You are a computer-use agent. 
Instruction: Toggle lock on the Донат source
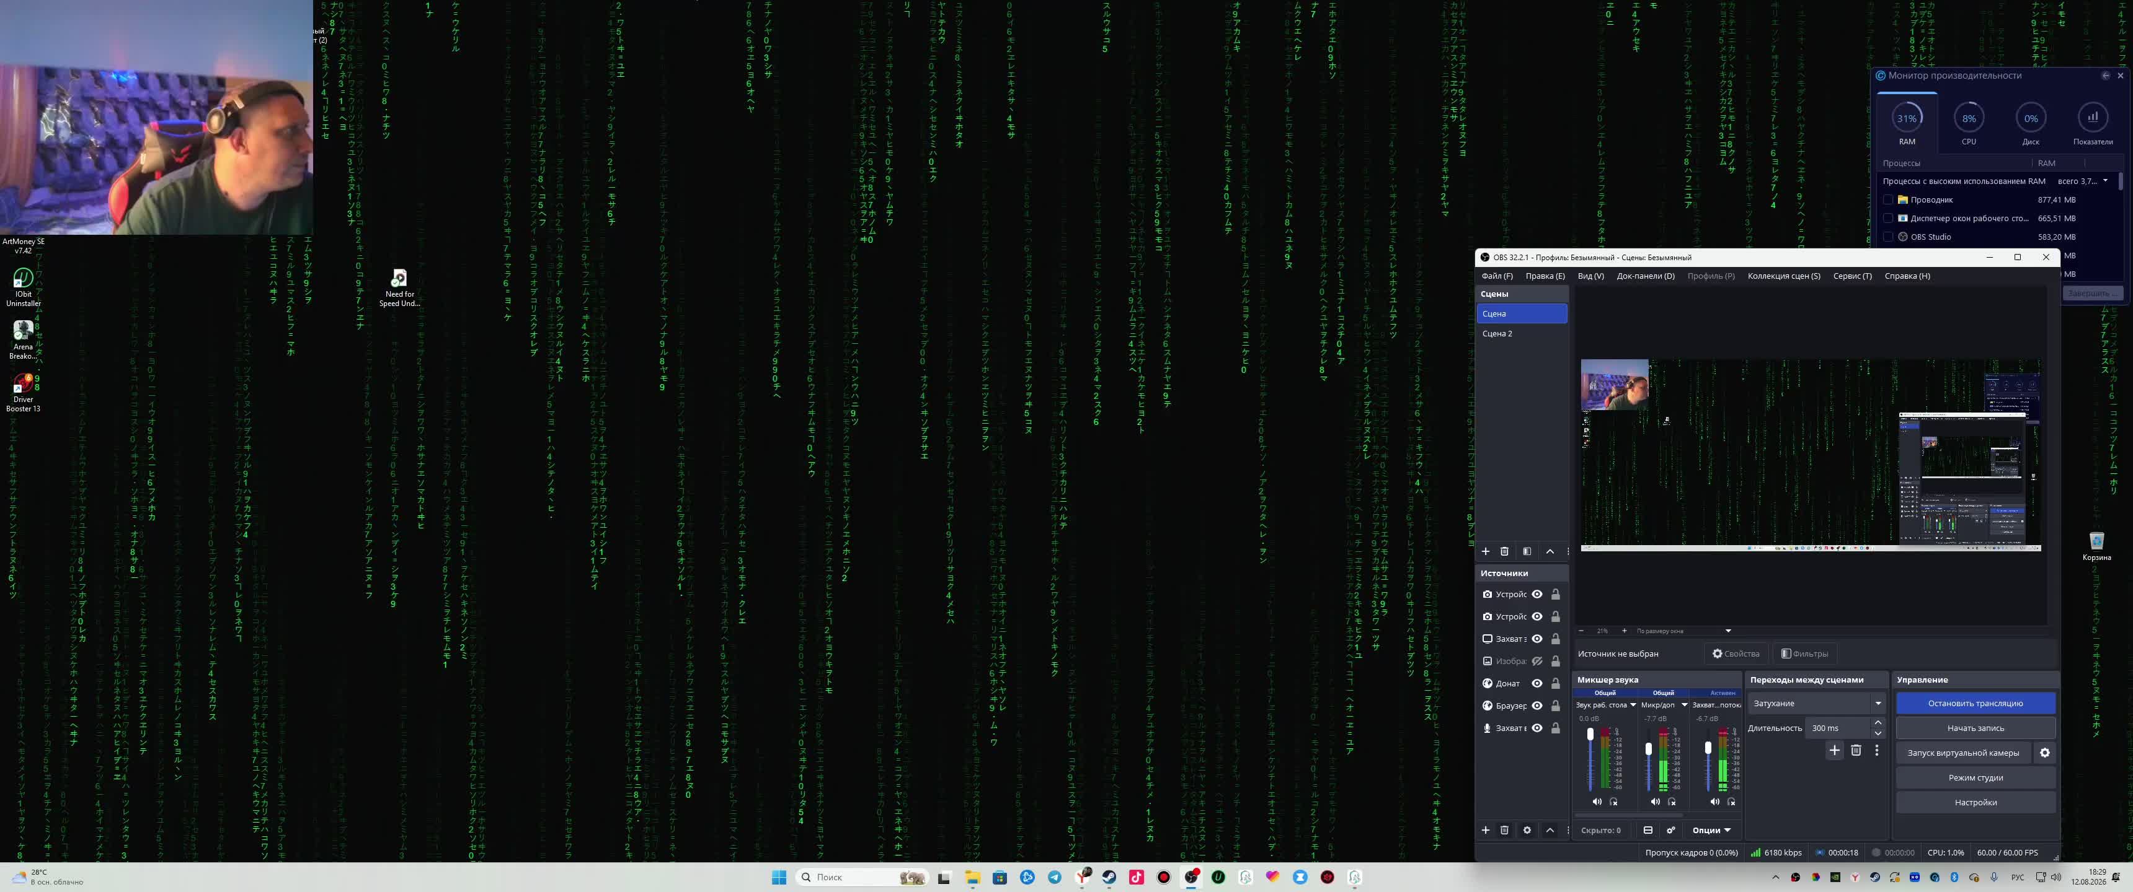point(1556,683)
